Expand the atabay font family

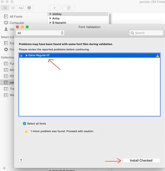coord(51,14)
